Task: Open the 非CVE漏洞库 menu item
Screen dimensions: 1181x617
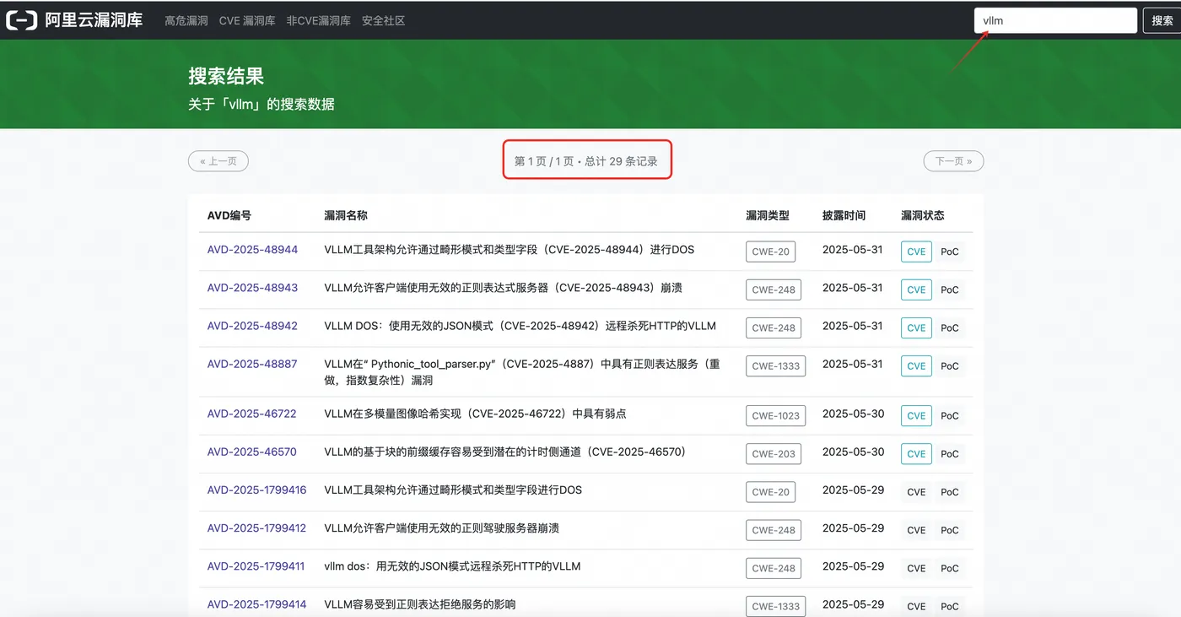Action: coord(319,20)
